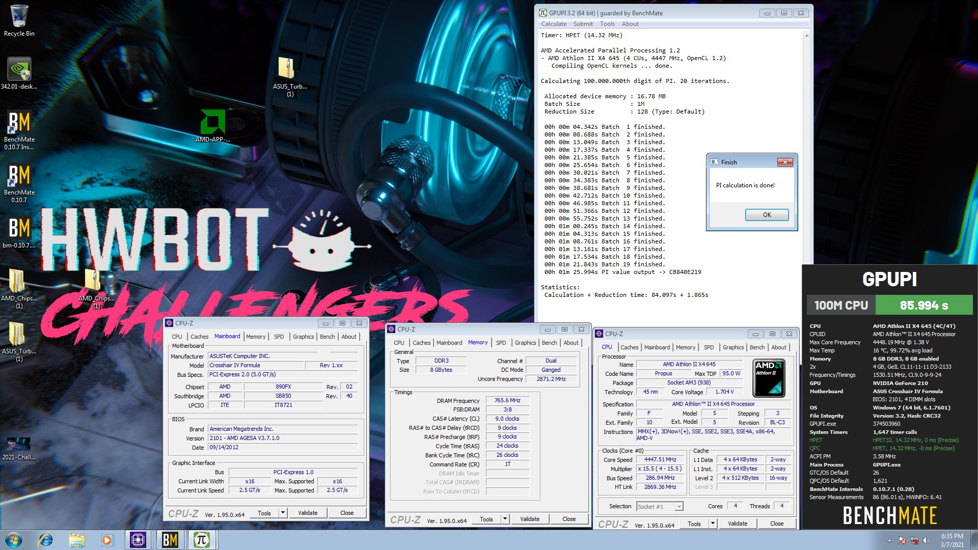Open the 2021-Chall... image file icon

click(18, 443)
